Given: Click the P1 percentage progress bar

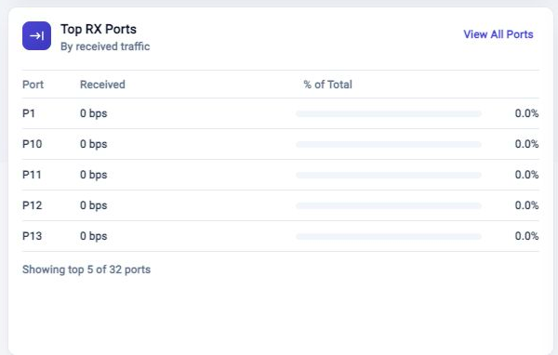Looking at the screenshot, I should click(x=389, y=113).
